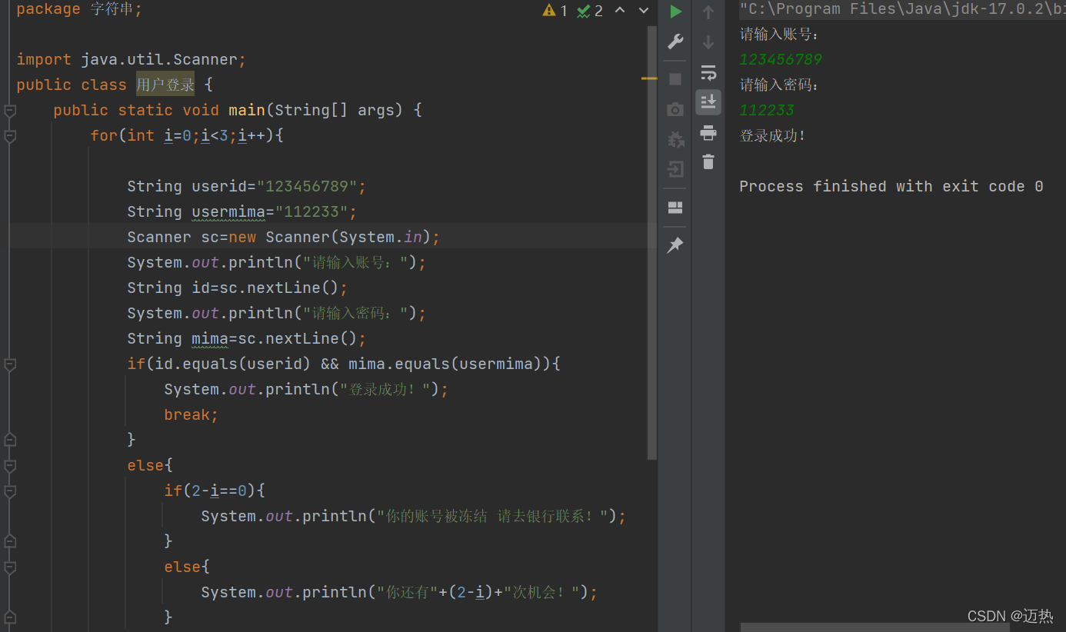This screenshot has width=1066, height=632.
Task: Click the restore layout icon
Action: (x=675, y=208)
